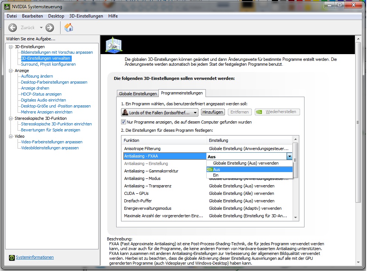Click the Wiederherstellen button

click(278, 112)
